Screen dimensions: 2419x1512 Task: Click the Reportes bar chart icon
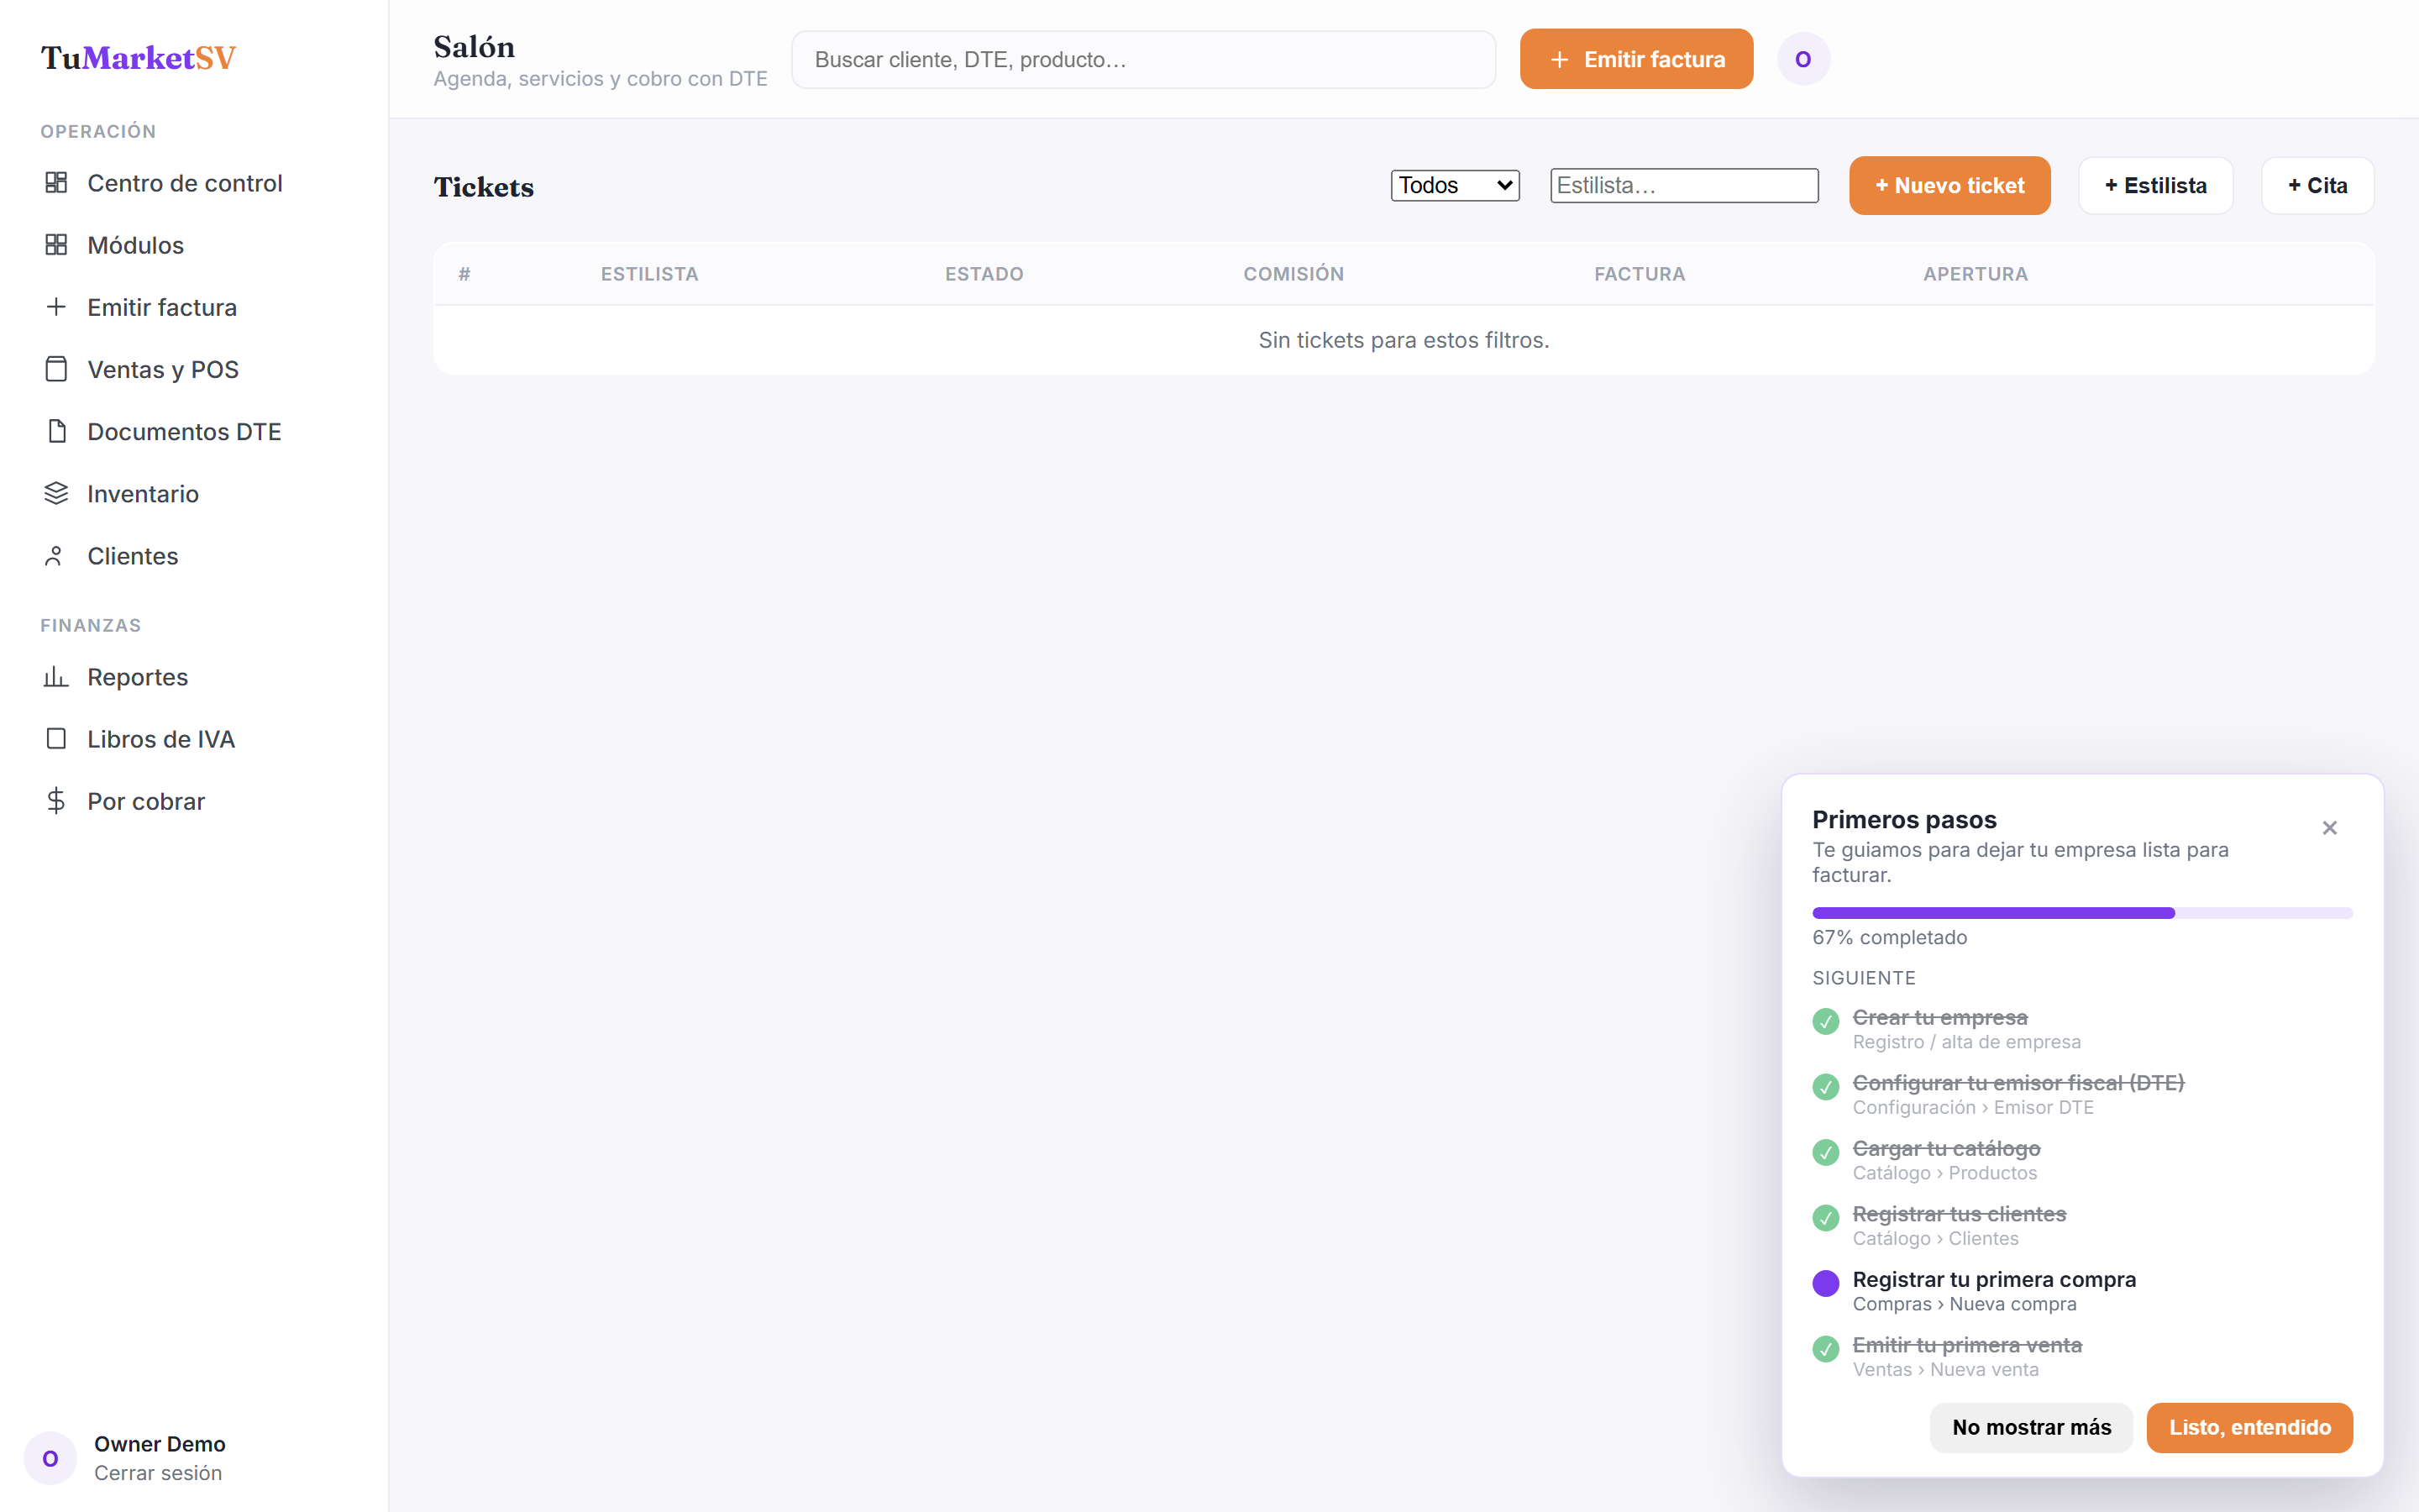(56, 676)
